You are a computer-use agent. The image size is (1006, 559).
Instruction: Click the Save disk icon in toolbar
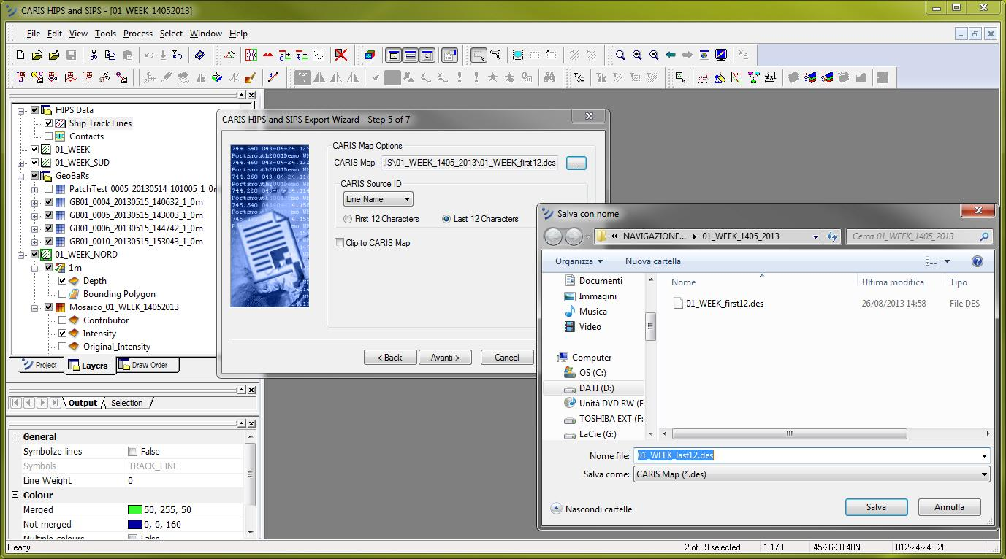pos(71,55)
